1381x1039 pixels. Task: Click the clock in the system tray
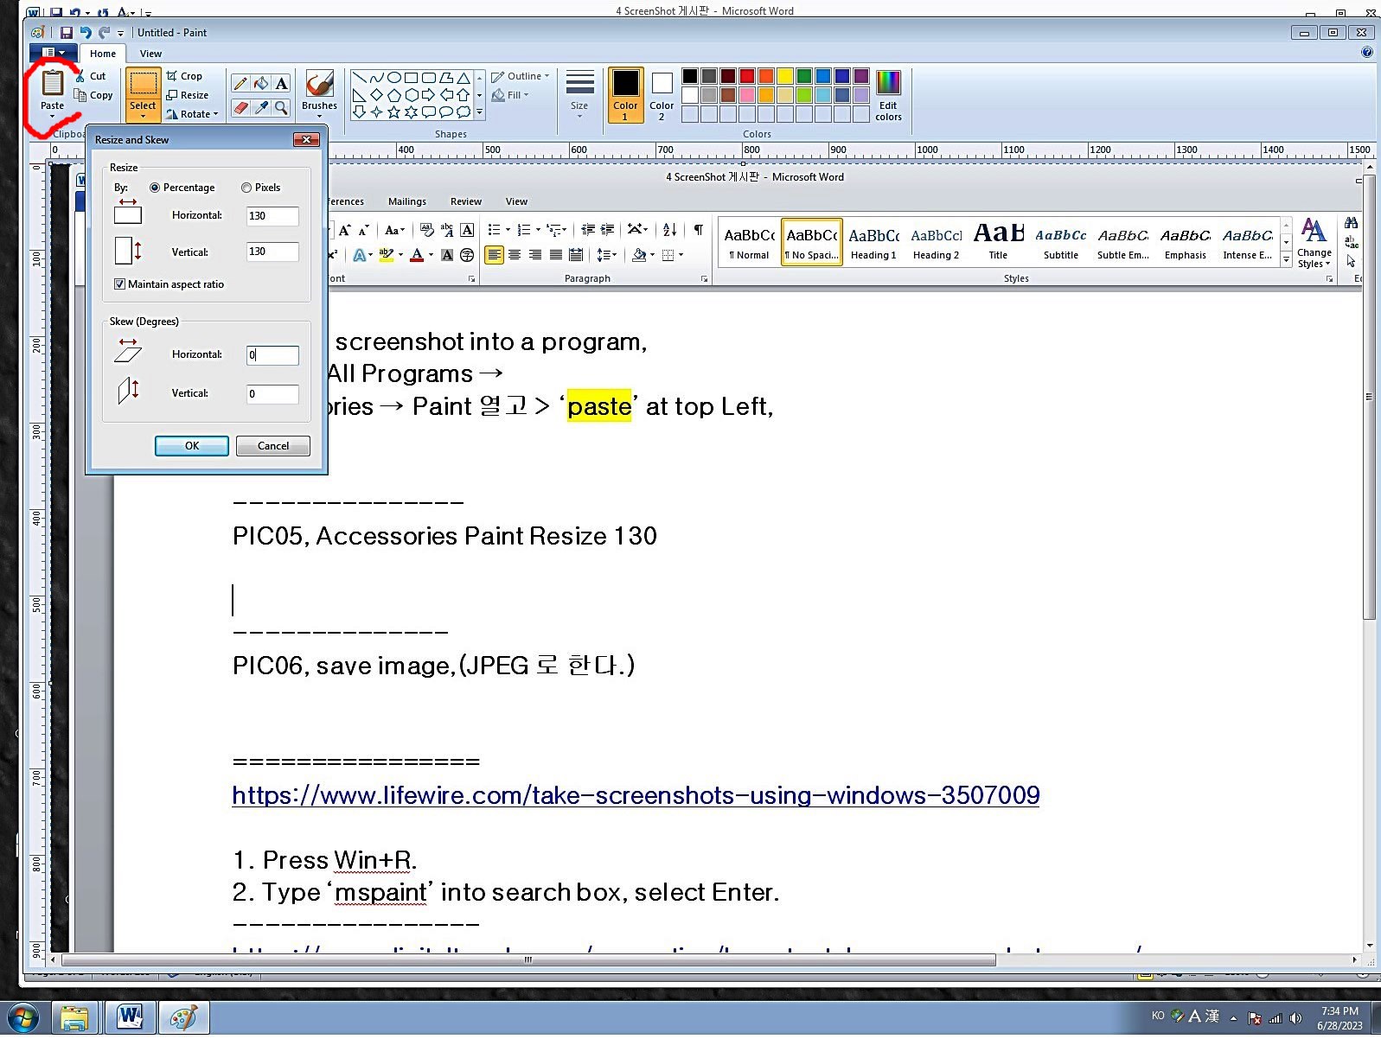tap(1339, 1018)
